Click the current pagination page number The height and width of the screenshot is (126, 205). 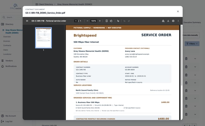pyautogui.click(x=189, y=125)
